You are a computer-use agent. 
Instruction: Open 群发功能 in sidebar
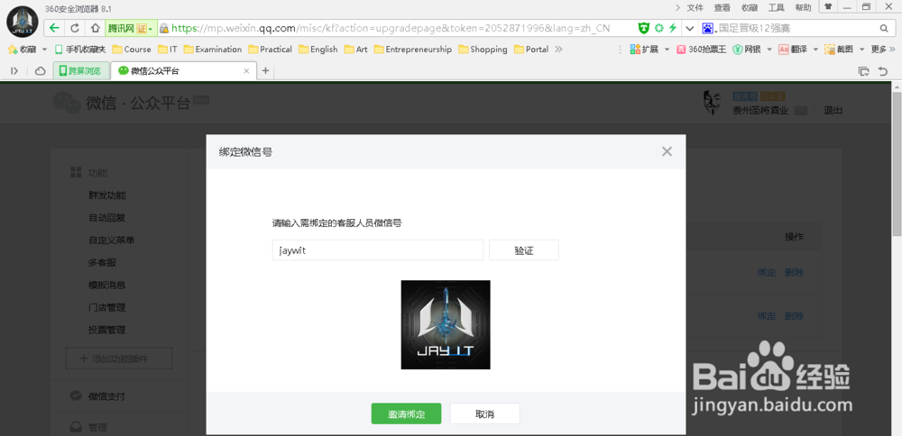pyautogui.click(x=107, y=195)
